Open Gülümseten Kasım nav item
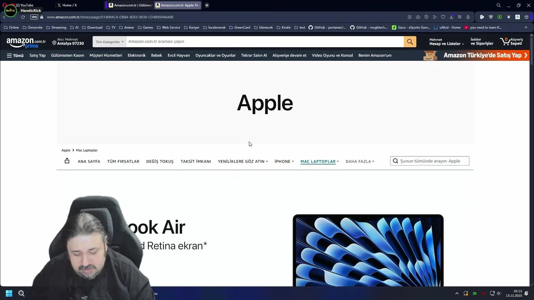 pos(68,55)
